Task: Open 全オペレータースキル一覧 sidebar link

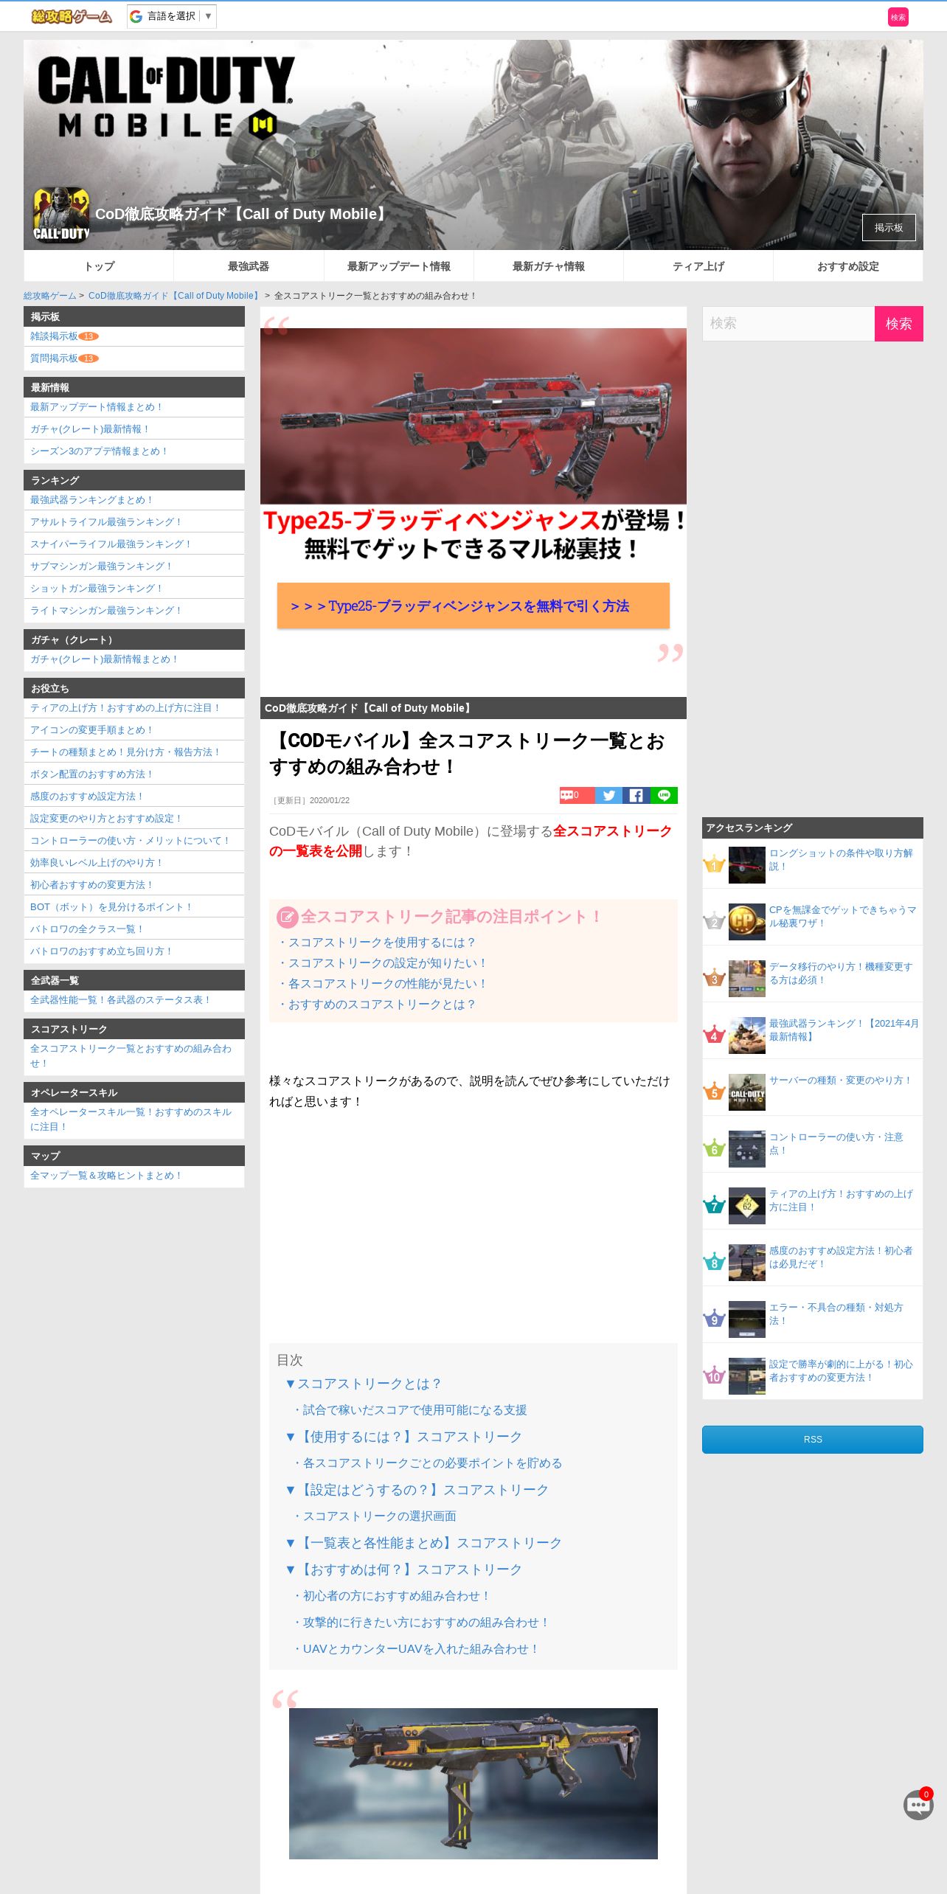Action: click(131, 1120)
